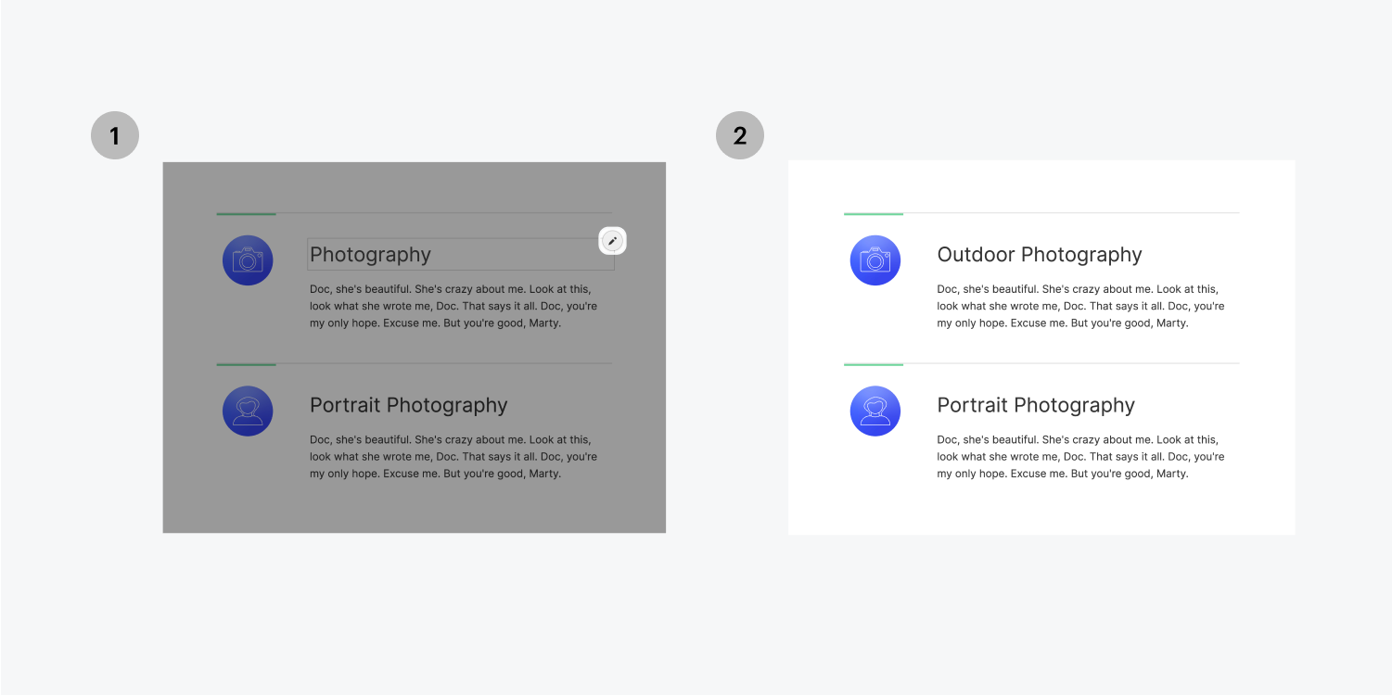1392x696 pixels.
Task: Click the paragraph below Outdoor Photography
Action: tap(1080, 306)
